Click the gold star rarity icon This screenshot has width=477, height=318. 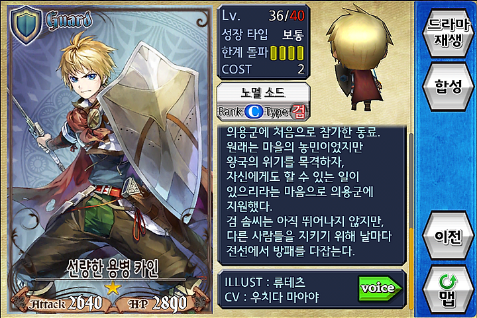point(113,288)
